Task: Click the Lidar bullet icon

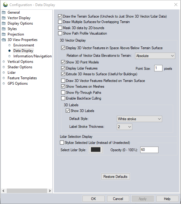Action: (4, 73)
